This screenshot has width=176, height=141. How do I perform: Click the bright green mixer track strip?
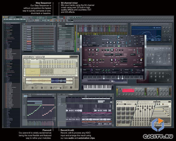click(109, 28)
